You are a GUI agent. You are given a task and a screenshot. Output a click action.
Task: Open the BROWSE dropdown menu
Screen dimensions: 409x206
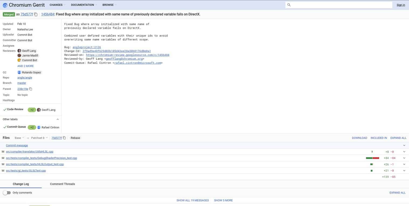(109, 5)
